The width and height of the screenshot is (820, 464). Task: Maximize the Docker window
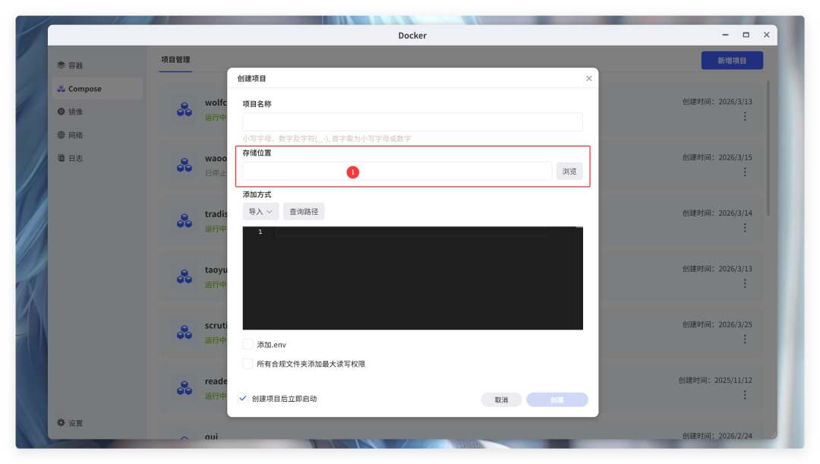(746, 35)
